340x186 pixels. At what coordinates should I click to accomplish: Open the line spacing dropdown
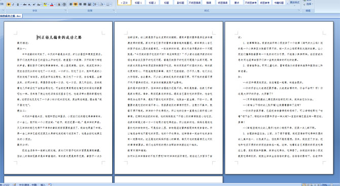(x=95, y=4)
